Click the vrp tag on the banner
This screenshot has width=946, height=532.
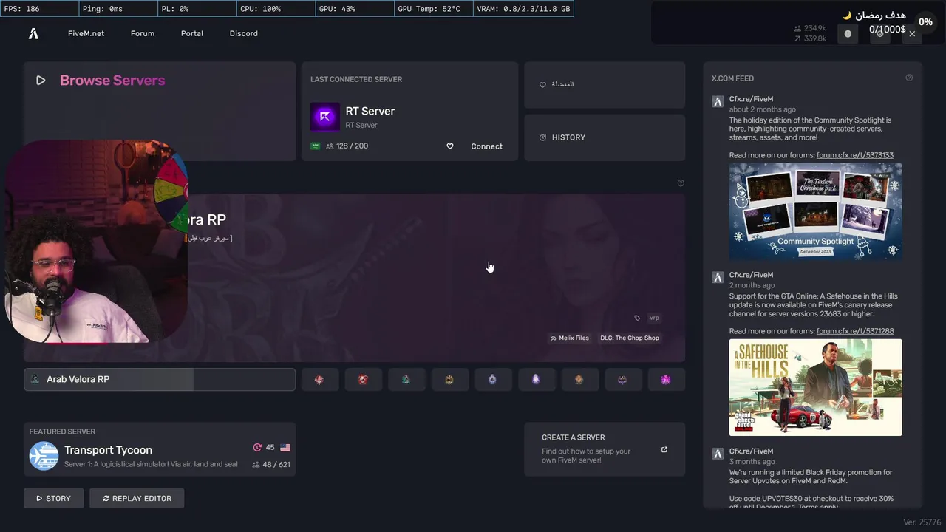654,318
